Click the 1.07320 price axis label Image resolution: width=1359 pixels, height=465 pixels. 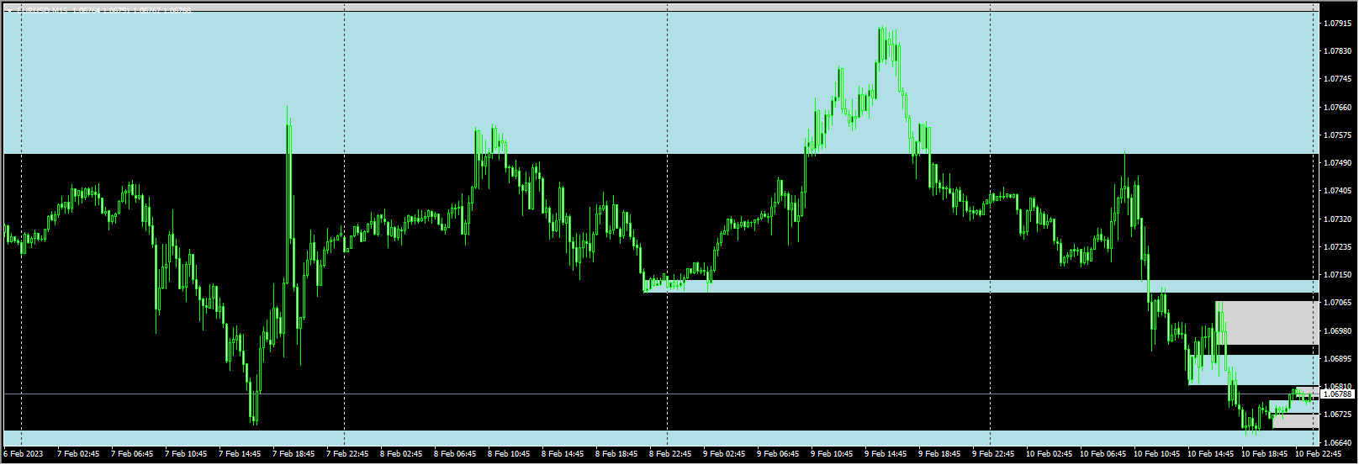[1338, 219]
